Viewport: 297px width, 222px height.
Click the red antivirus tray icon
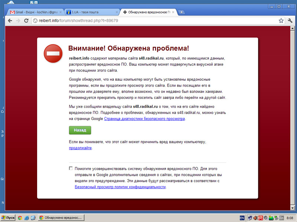pyautogui.click(x=261, y=218)
